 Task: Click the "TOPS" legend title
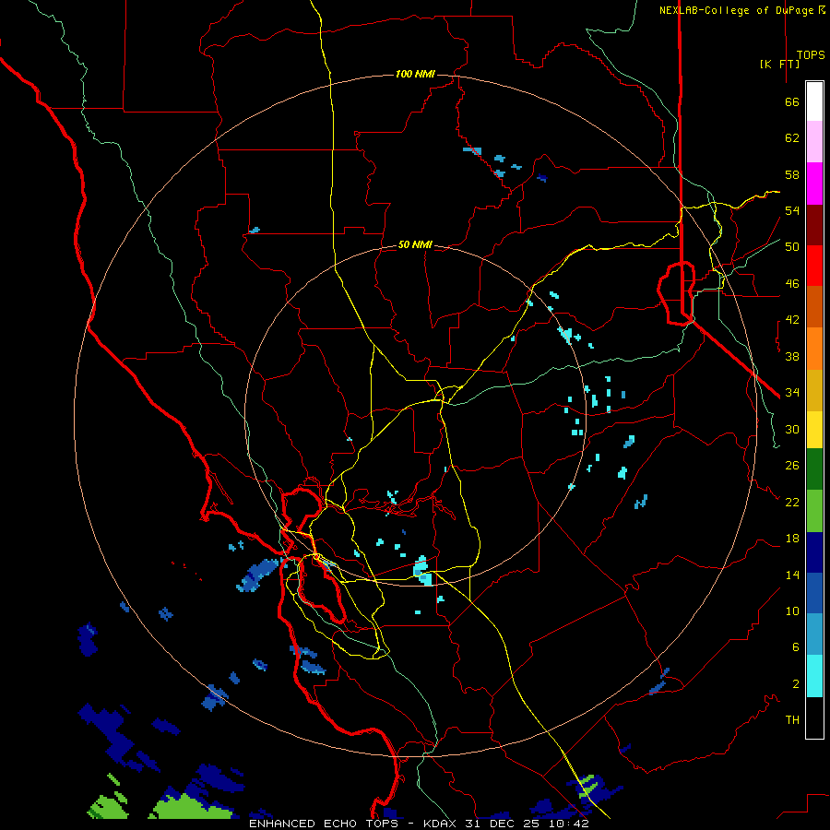click(x=811, y=55)
